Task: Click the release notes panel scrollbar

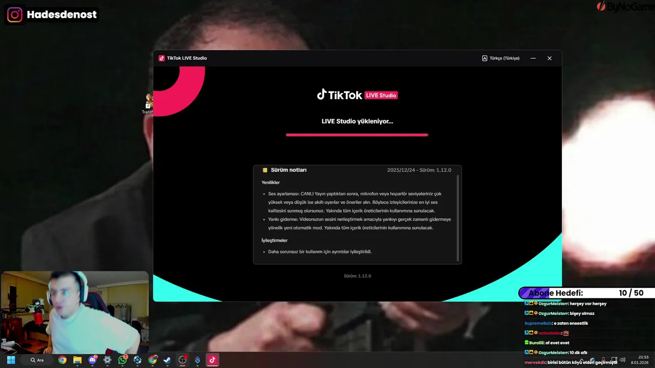Action: pyautogui.click(x=458, y=217)
